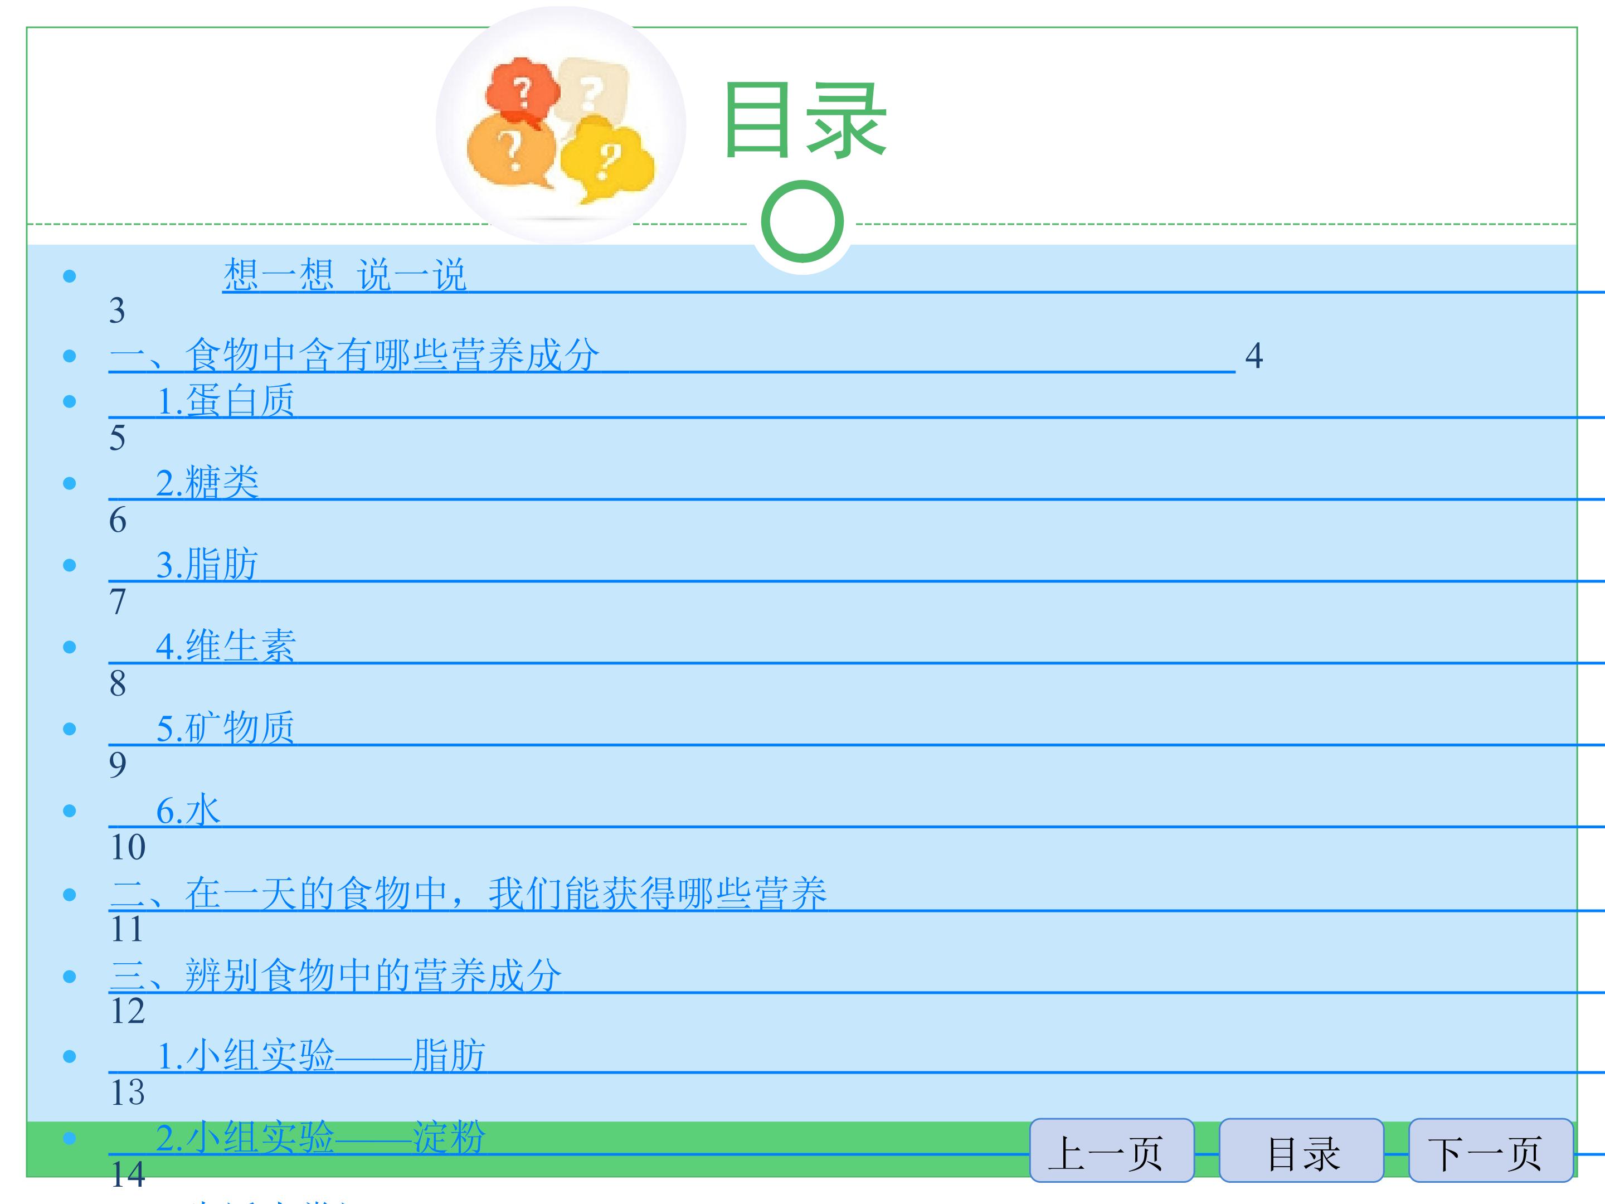Go to 1.小组实验——脂肪 link
This screenshot has width=1605, height=1204.
coord(320,1057)
